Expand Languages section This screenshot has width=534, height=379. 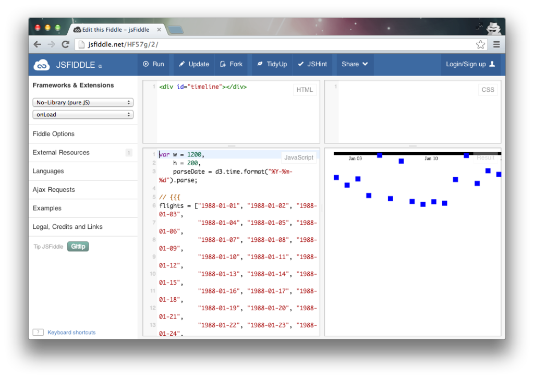[83, 171]
